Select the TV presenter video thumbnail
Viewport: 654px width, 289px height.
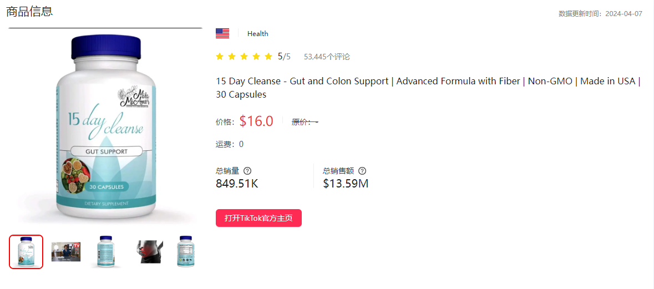pos(66,252)
